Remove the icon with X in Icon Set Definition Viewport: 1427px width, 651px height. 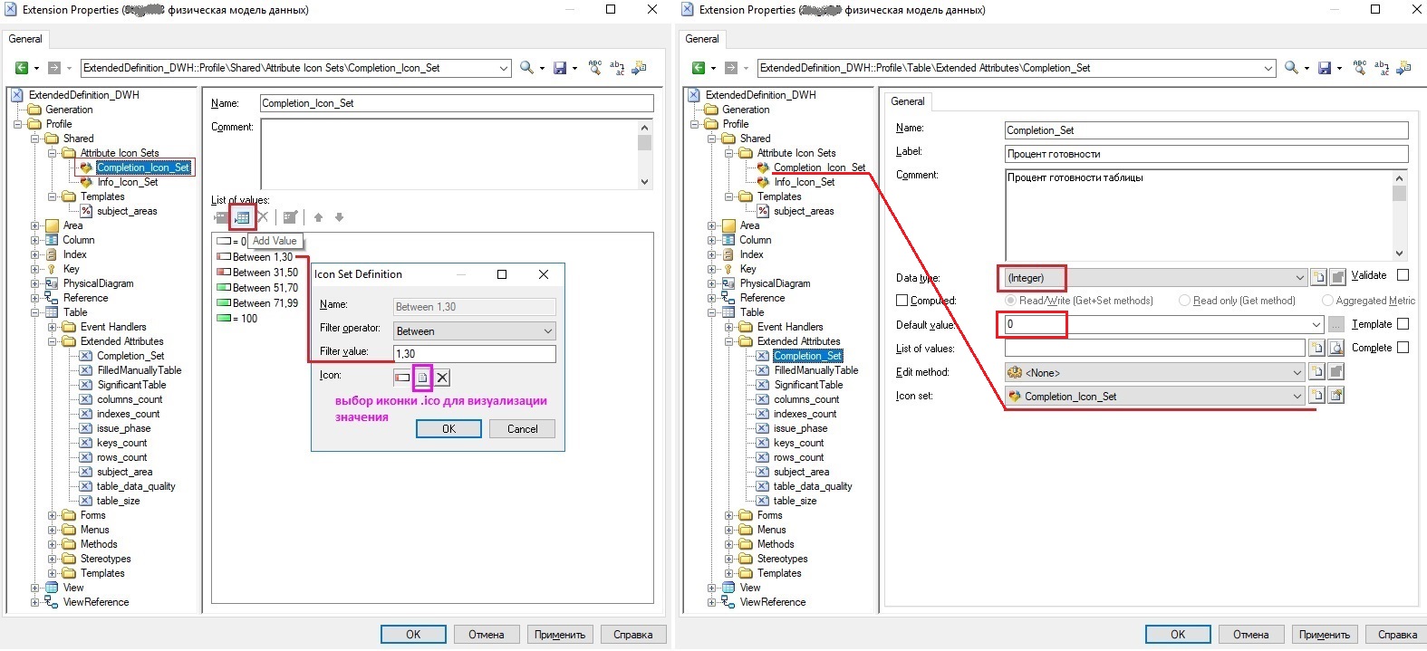pyautogui.click(x=442, y=378)
